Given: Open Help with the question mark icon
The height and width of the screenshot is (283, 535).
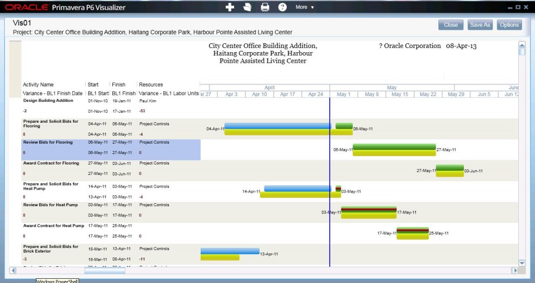Looking at the screenshot, I should [283, 7].
